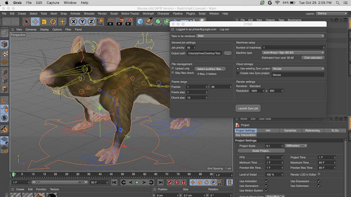Screen dimensions: 351x197
Task: Add a Cube primitive object
Action: point(140,22)
